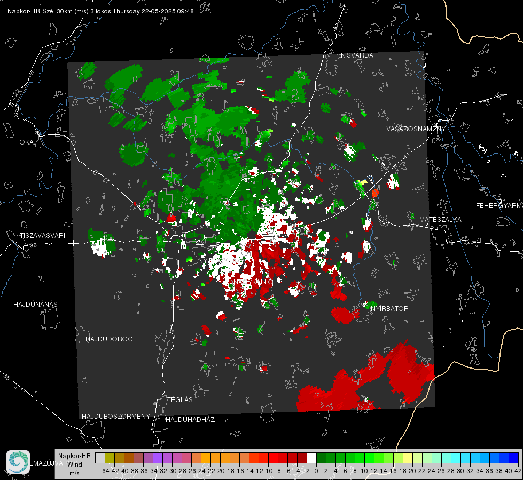The image size is (523, 480).
Task: Click the 0 value on the legend scale
Action: click(316, 471)
